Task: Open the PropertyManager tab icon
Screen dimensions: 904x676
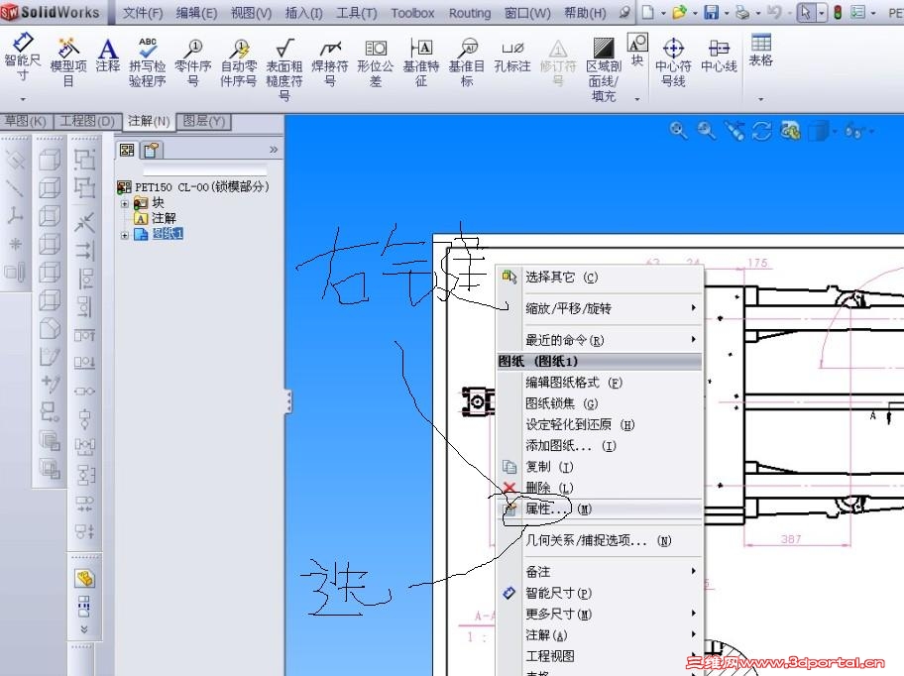Action: click(x=152, y=151)
